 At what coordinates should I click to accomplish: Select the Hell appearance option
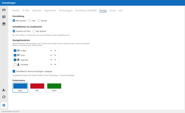pos(30,21)
